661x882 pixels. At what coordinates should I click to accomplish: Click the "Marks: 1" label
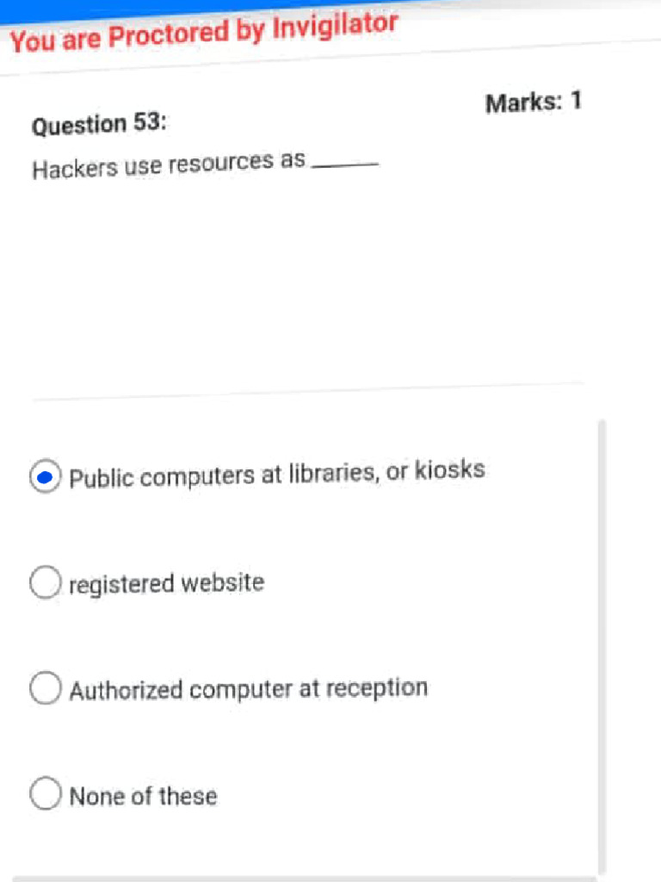(534, 102)
